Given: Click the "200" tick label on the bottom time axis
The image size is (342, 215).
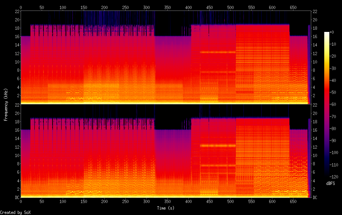Looking at the screenshot, I should pyautogui.click(x=104, y=202).
